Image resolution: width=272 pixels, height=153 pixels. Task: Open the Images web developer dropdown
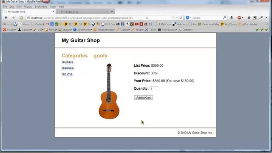(65, 30)
